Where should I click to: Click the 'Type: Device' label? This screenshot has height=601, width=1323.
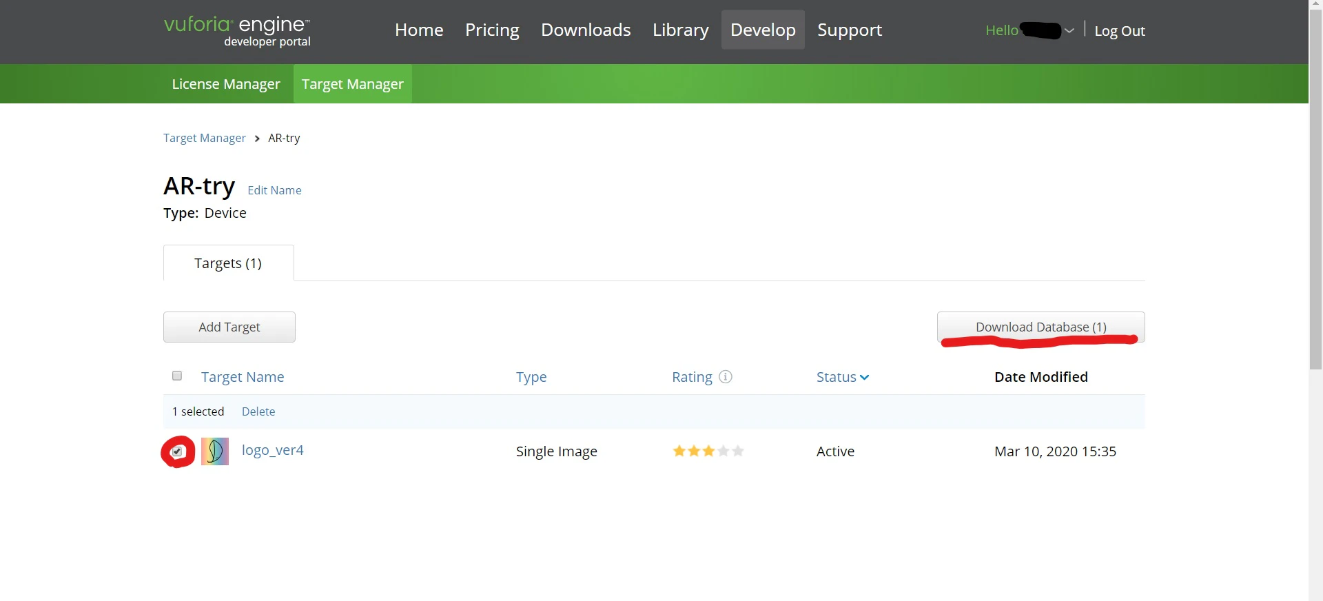point(205,213)
